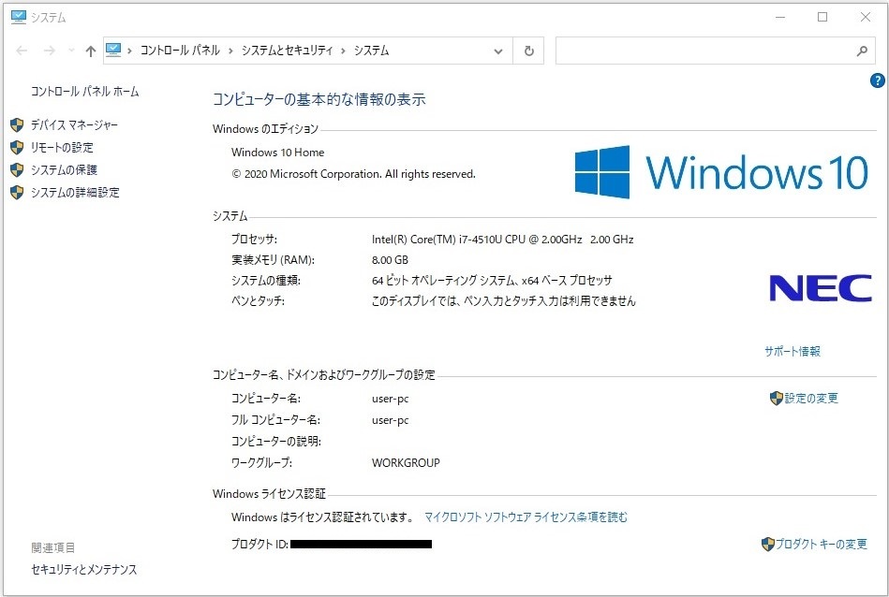Expand chevron after コントロール パネル breadcrumb
889x597 pixels.
coord(230,51)
